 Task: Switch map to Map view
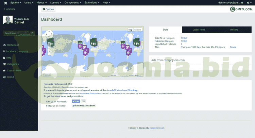pyautogui.click(x=130, y=30)
